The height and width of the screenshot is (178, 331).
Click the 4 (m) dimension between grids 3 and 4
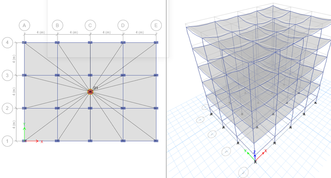point(14,59)
